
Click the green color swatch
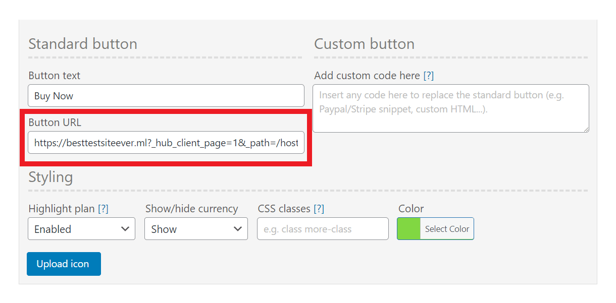[x=409, y=229]
